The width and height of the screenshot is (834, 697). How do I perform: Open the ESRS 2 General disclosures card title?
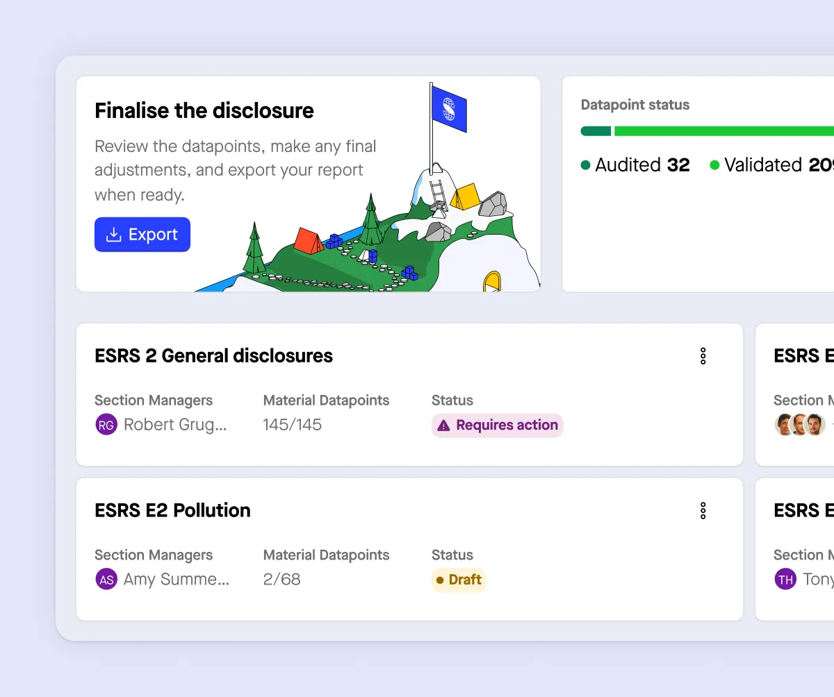pyautogui.click(x=213, y=355)
